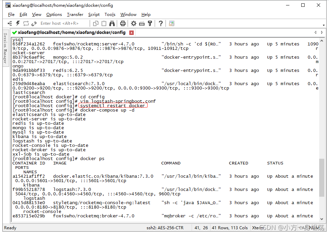
Task: Click 'rocket-broker is up-to-date' line
Action: pyautogui.click(x=49, y=150)
